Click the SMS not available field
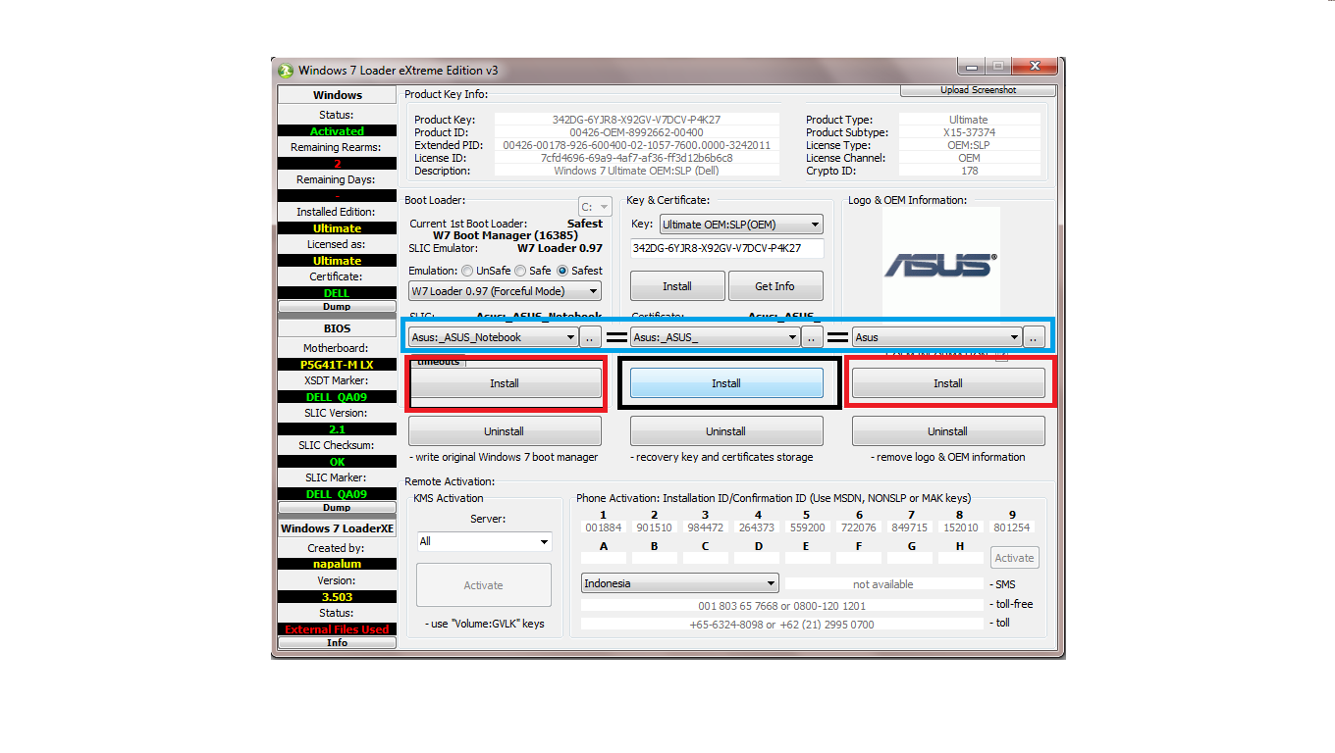This screenshot has width=1335, height=753. 883,584
